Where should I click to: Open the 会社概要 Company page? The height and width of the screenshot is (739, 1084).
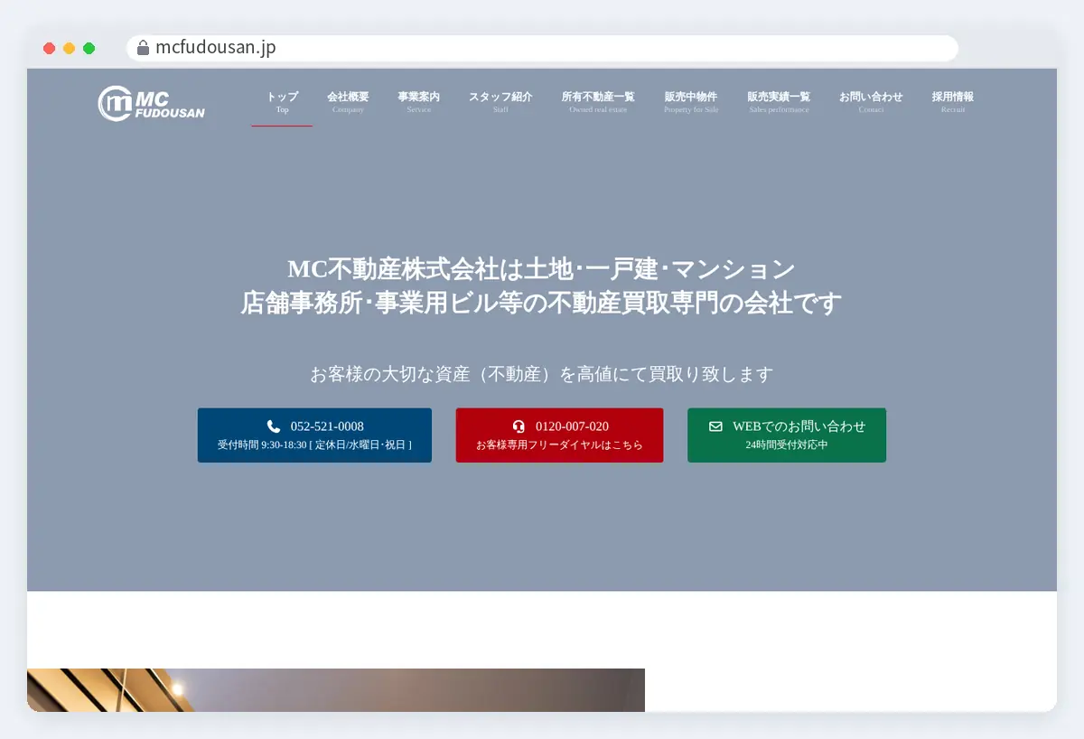(x=348, y=102)
